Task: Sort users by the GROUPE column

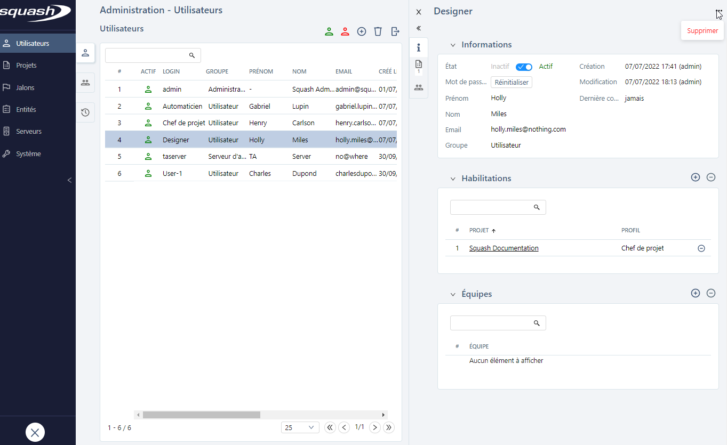Action: tap(217, 71)
